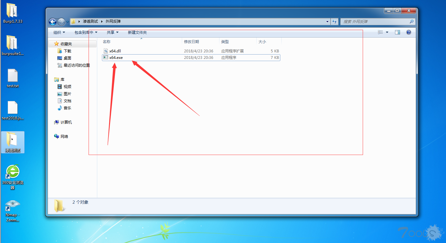Click the 新建文件夹 button
The height and width of the screenshot is (243, 446).
click(x=137, y=32)
